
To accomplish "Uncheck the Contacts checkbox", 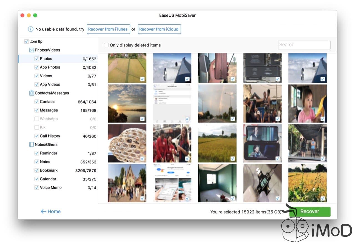I will click(37, 102).
